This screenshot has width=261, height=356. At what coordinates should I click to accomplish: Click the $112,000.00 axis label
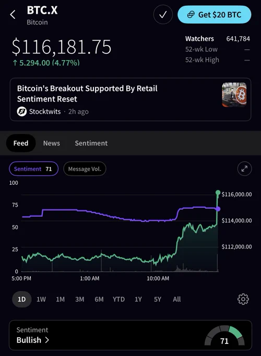coord(236,247)
